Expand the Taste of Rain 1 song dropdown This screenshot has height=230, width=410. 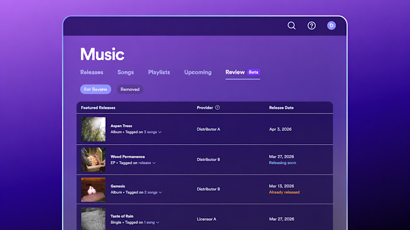point(152,222)
